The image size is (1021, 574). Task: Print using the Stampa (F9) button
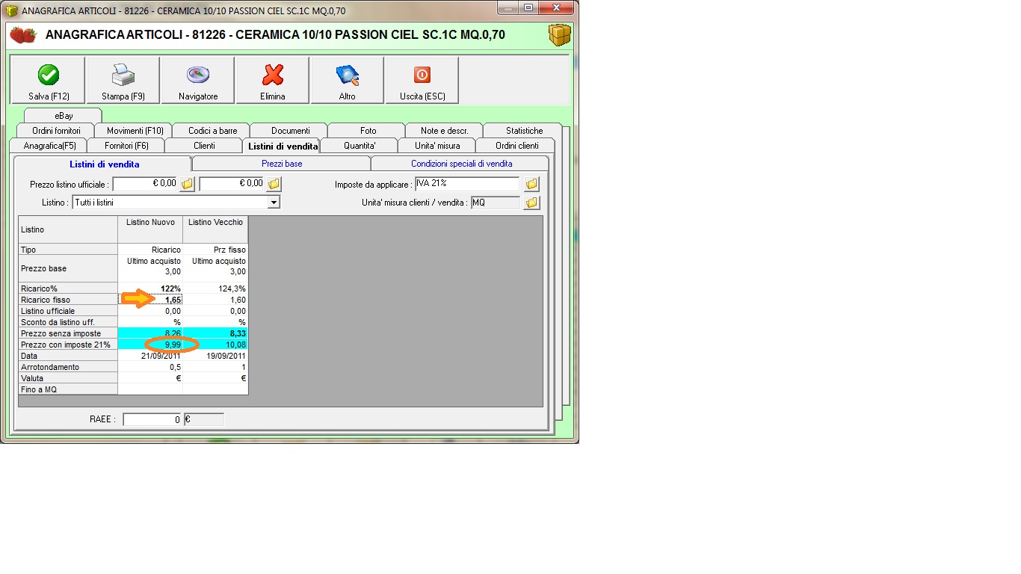tap(123, 80)
